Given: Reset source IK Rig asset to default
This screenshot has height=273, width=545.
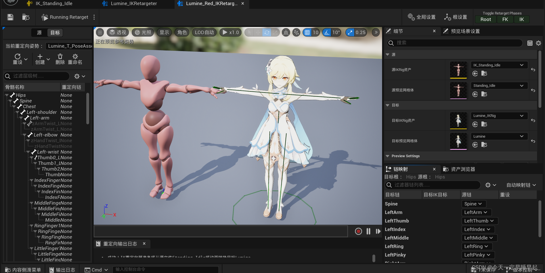Looking at the screenshot, I should tap(533, 70).
